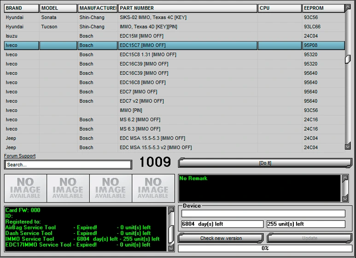Select the Iveco EDC7 v2 [IMMO OFF] row
This screenshot has height=258, width=356.
coord(175,101)
